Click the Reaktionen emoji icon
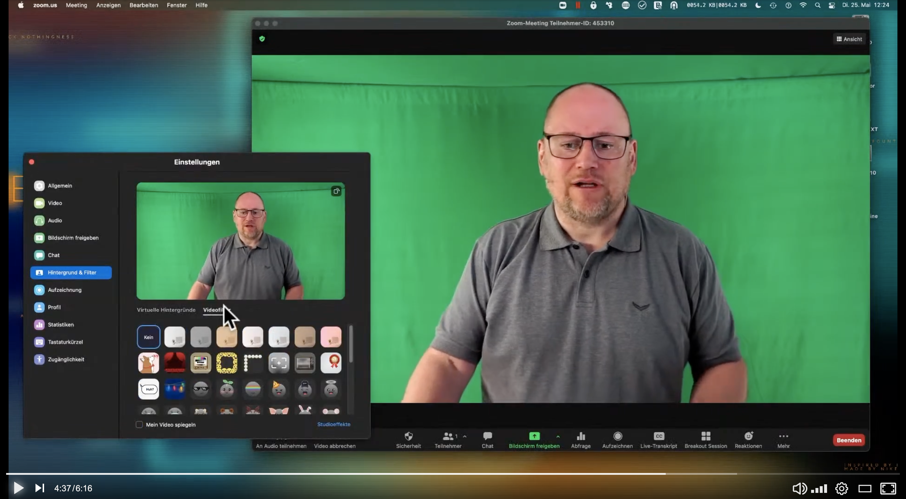The width and height of the screenshot is (906, 499). [x=748, y=437]
